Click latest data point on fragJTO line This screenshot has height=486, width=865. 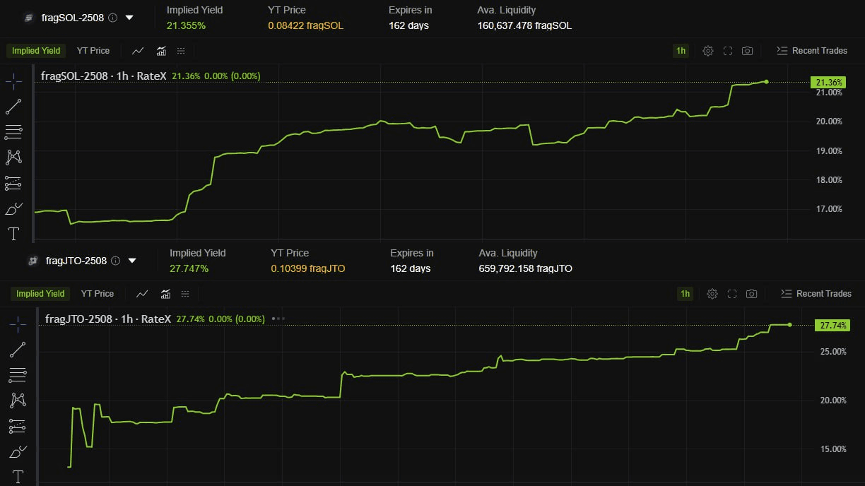click(789, 325)
